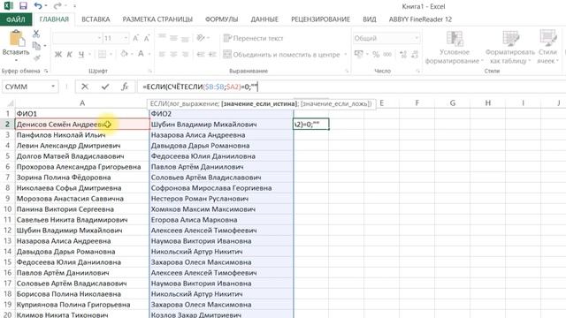Viewport: 566px width, 318px height.
Task: Increase font size with larger A icon
Action: tap(135, 38)
